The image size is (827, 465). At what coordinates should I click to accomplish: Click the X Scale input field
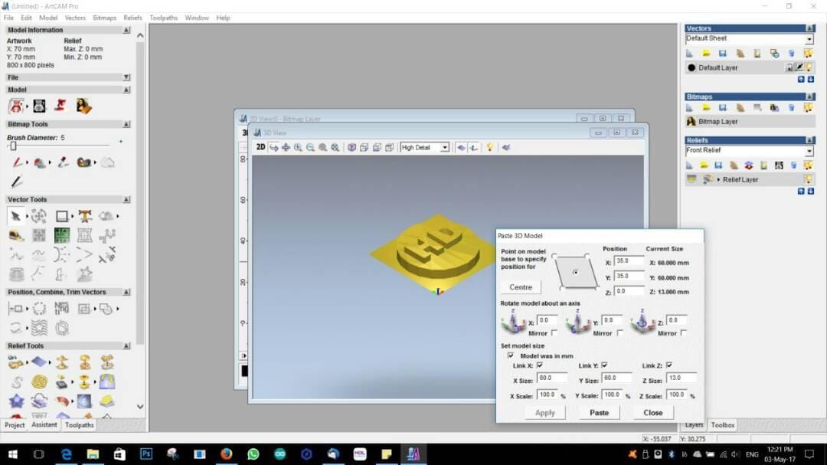coord(548,395)
